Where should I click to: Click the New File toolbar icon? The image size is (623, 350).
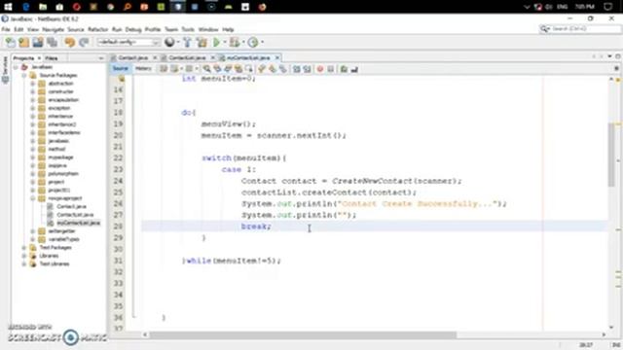[11, 42]
